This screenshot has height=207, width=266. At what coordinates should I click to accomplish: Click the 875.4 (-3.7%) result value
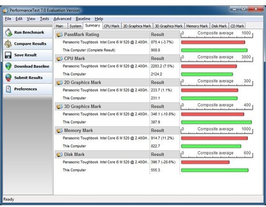pyautogui.click(x=162, y=42)
